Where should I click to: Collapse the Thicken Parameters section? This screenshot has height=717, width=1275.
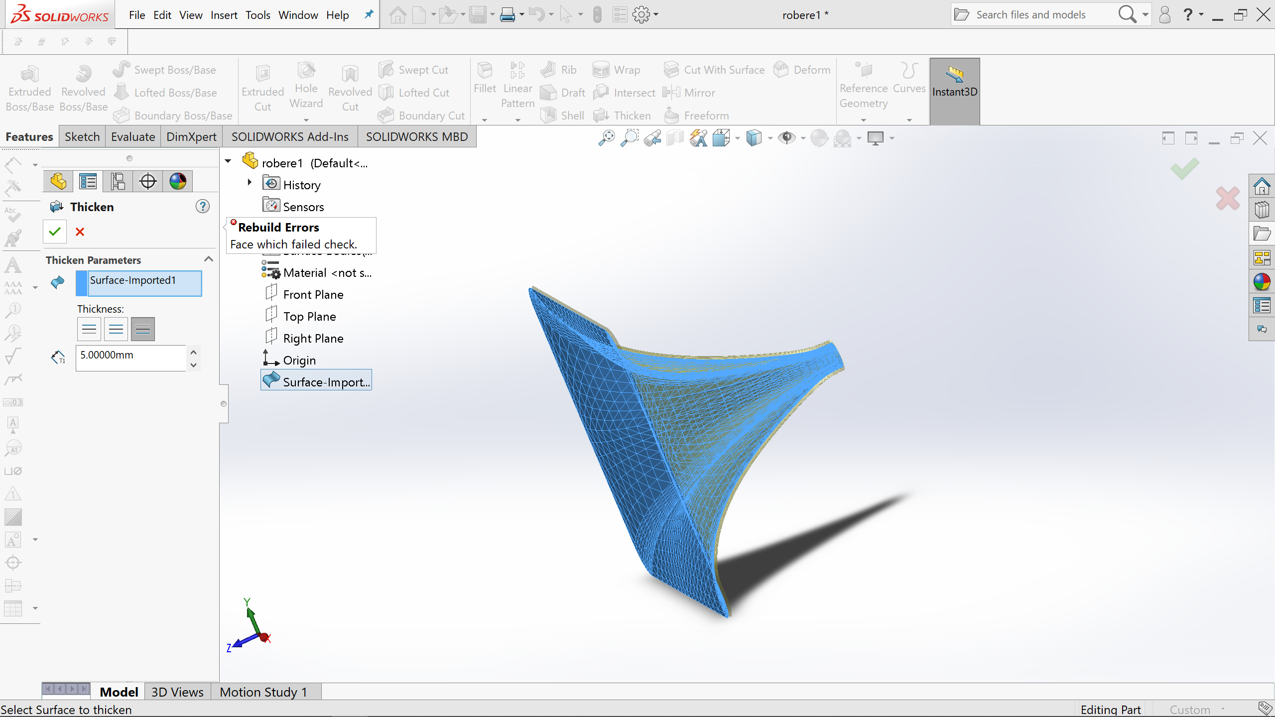[209, 259]
